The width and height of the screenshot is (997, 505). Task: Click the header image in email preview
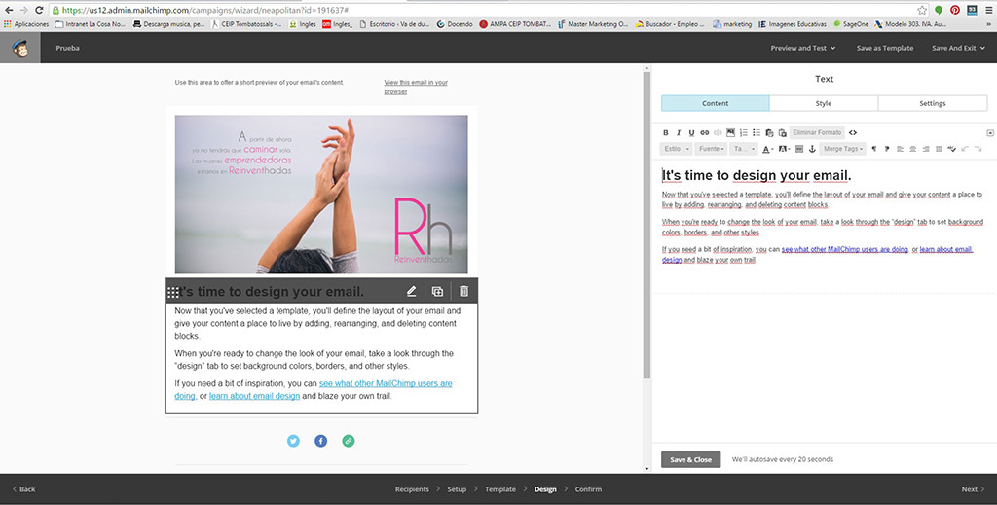pyautogui.click(x=321, y=194)
